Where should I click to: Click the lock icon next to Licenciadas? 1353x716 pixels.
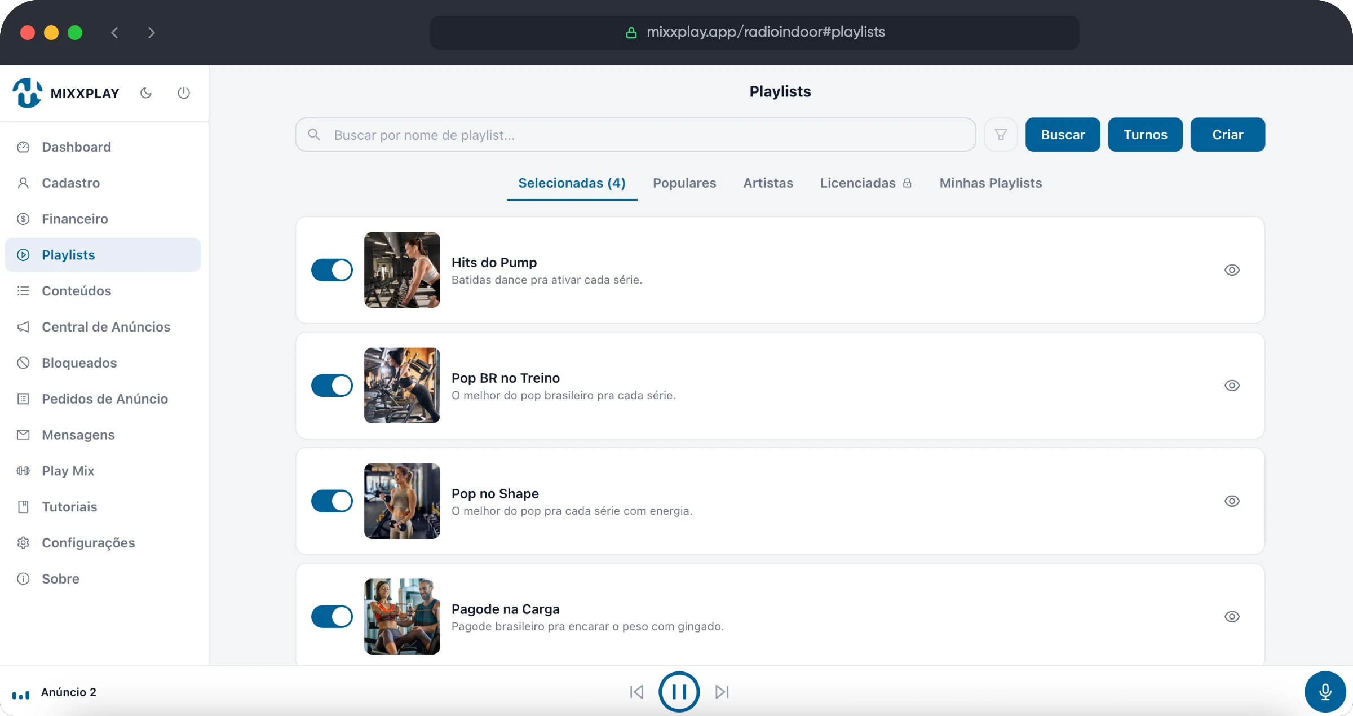(907, 183)
